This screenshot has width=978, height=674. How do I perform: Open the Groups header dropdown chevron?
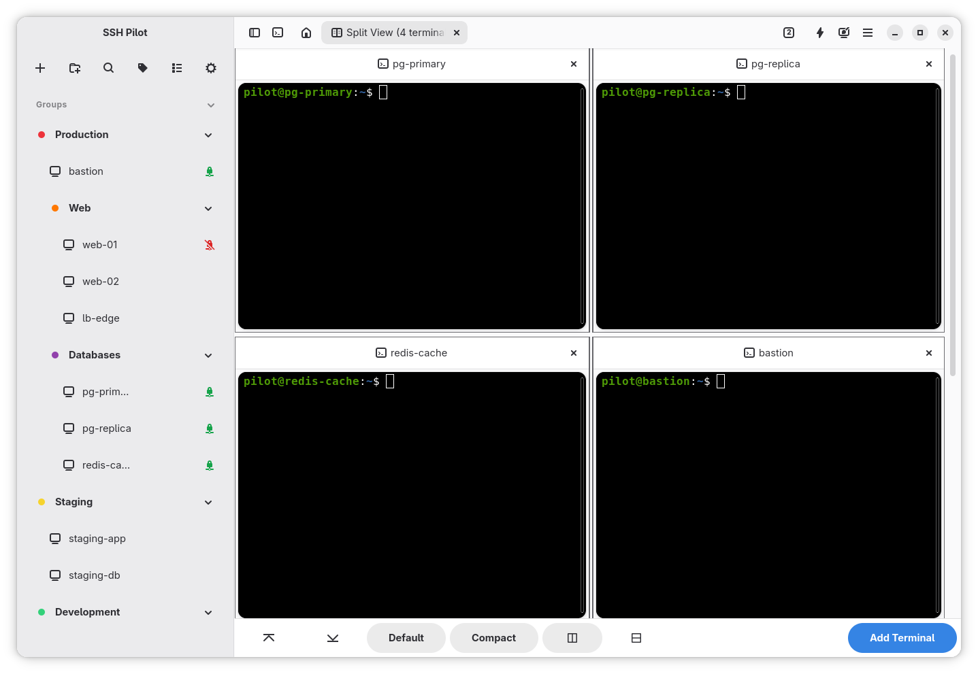[211, 105]
